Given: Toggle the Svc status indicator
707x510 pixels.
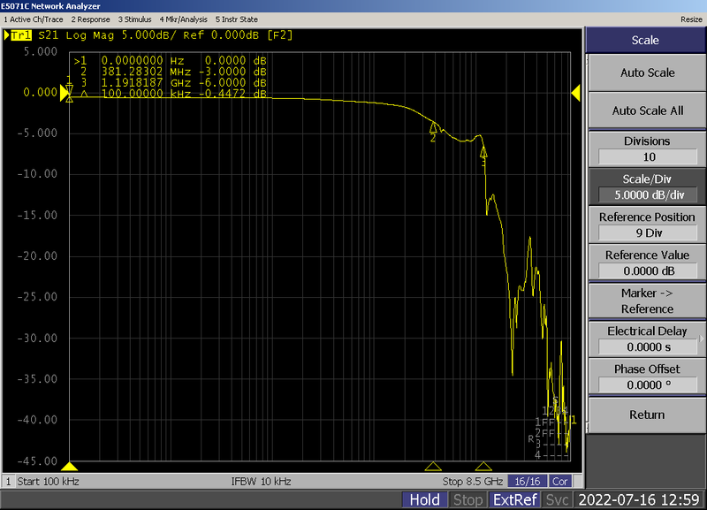Looking at the screenshot, I should click(558, 499).
